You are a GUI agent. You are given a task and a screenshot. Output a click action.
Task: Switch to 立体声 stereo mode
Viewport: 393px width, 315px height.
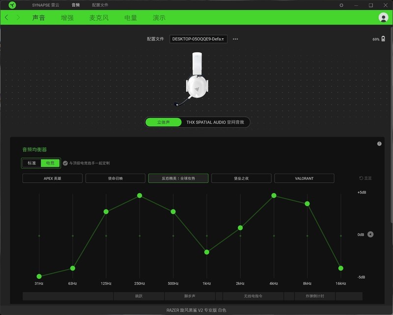(164, 122)
